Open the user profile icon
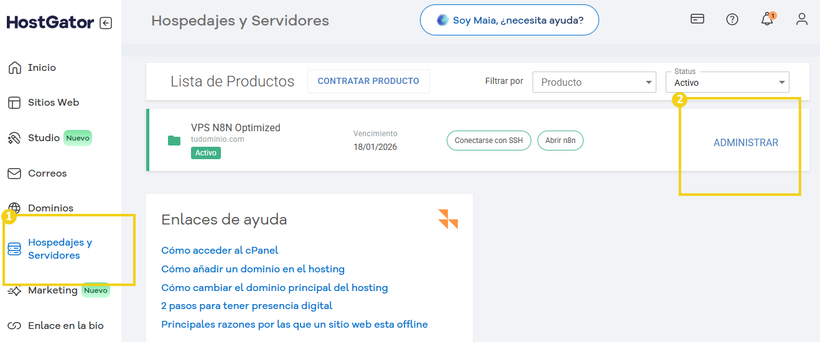Screen dimensions: 820x342 pos(802,19)
